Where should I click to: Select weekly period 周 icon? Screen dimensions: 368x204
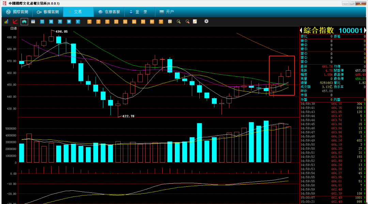[51, 21]
